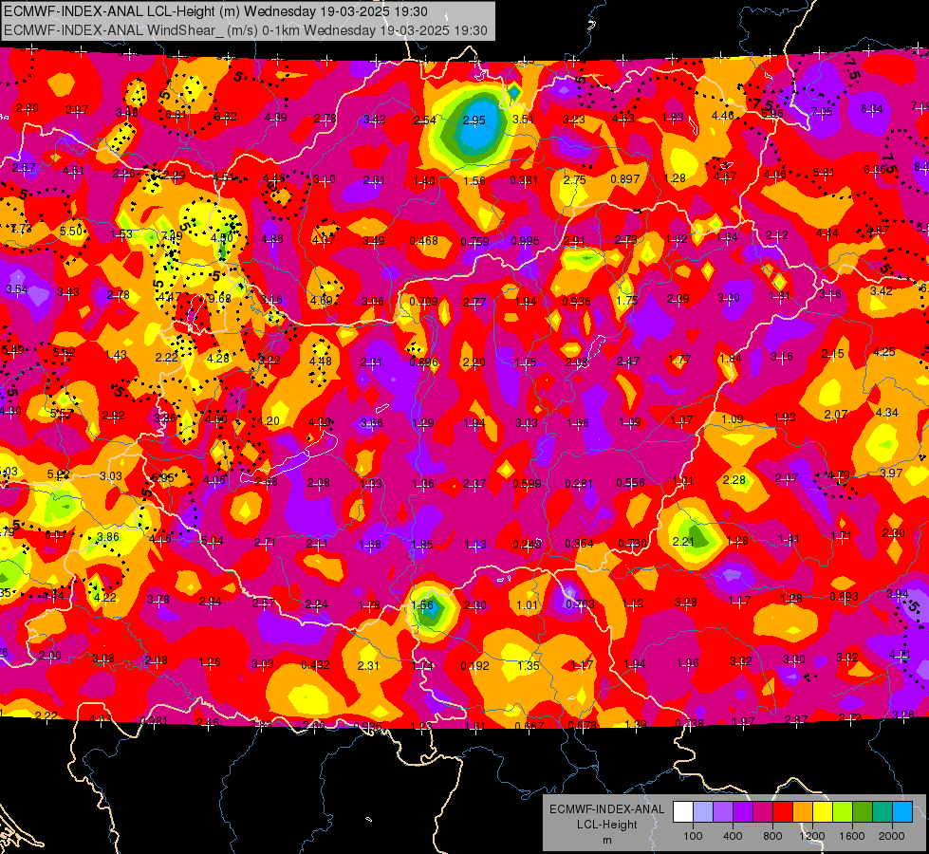The height and width of the screenshot is (854, 929).
Task: Click the legend tick label 1600
Action: 851,836
